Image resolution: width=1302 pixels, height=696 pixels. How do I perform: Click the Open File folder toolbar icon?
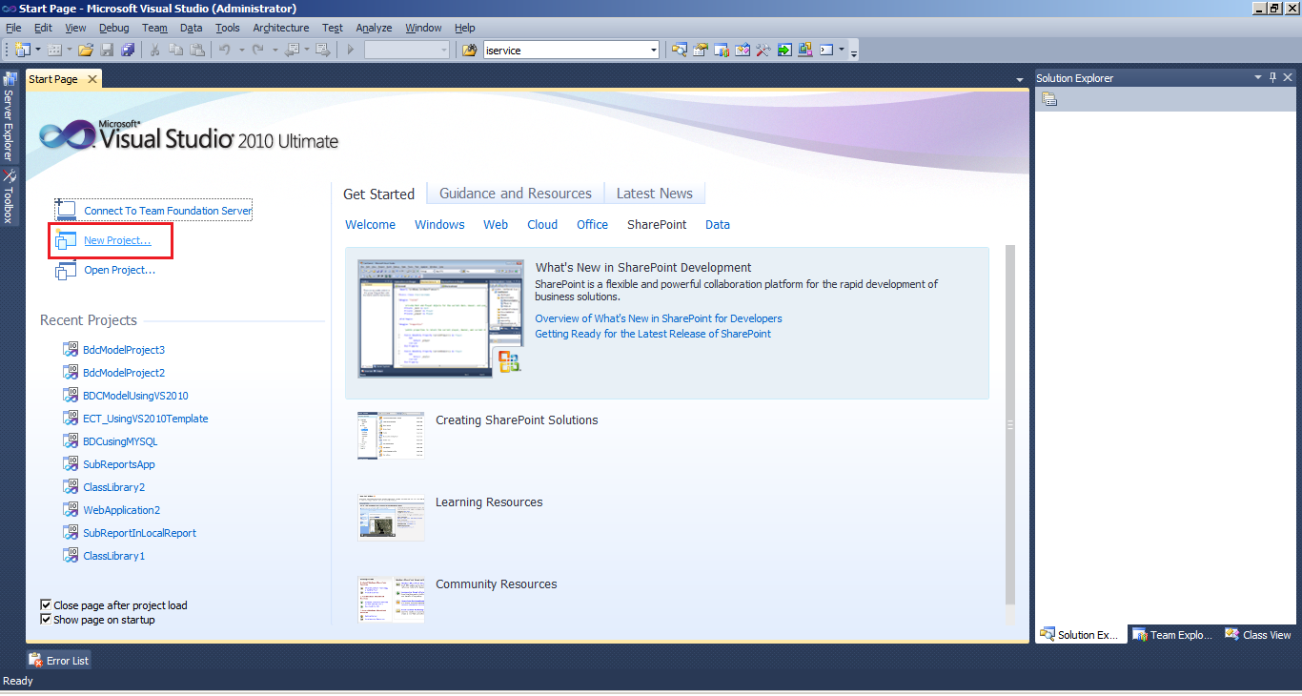86,50
